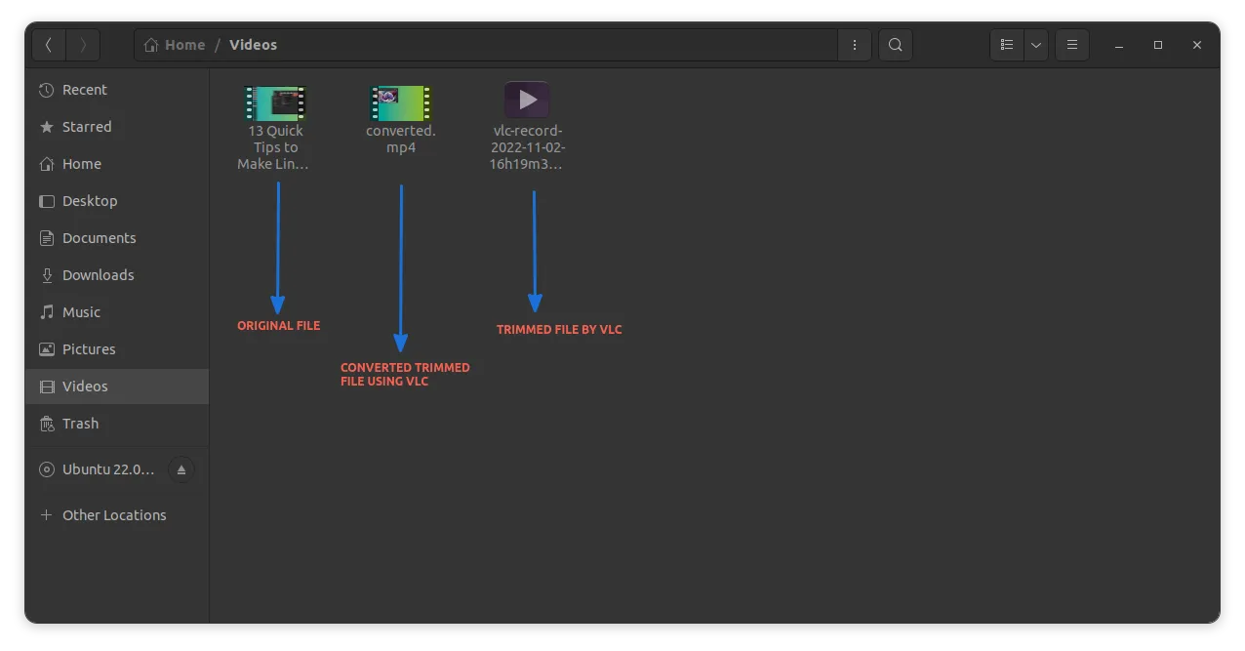Toggle list view icon in toolbar
This screenshot has width=1245, height=651.
click(x=1007, y=45)
